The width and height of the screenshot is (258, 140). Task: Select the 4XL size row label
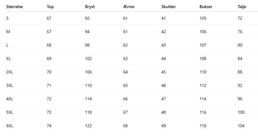click(10, 99)
